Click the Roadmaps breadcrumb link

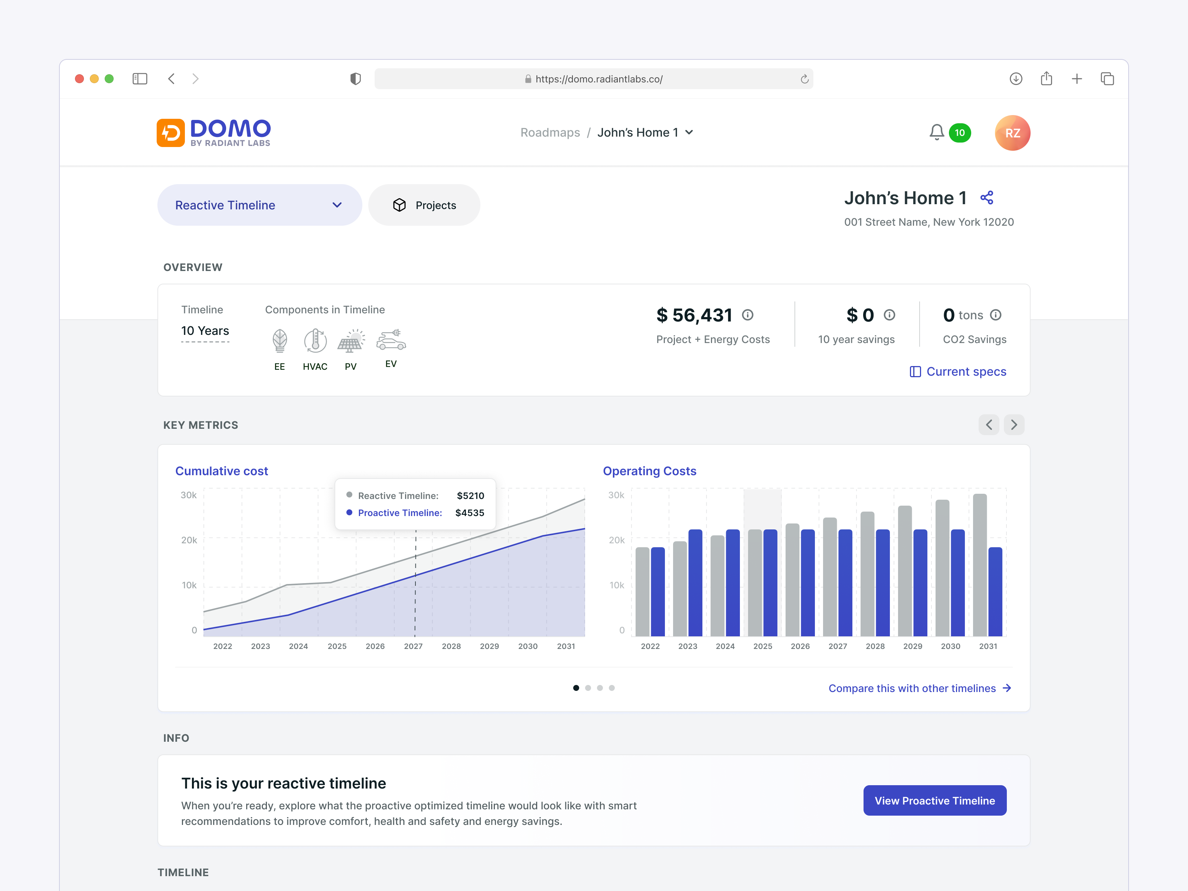click(x=550, y=132)
